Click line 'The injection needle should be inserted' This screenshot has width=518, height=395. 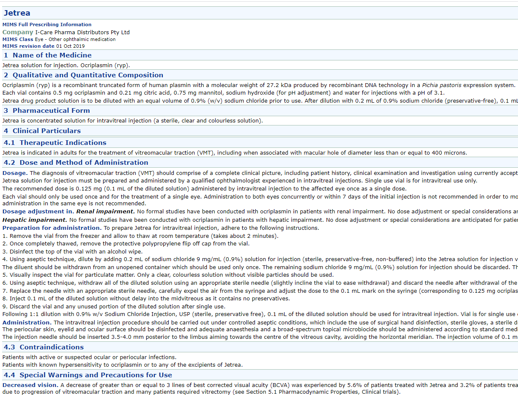(x=260, y=337)
